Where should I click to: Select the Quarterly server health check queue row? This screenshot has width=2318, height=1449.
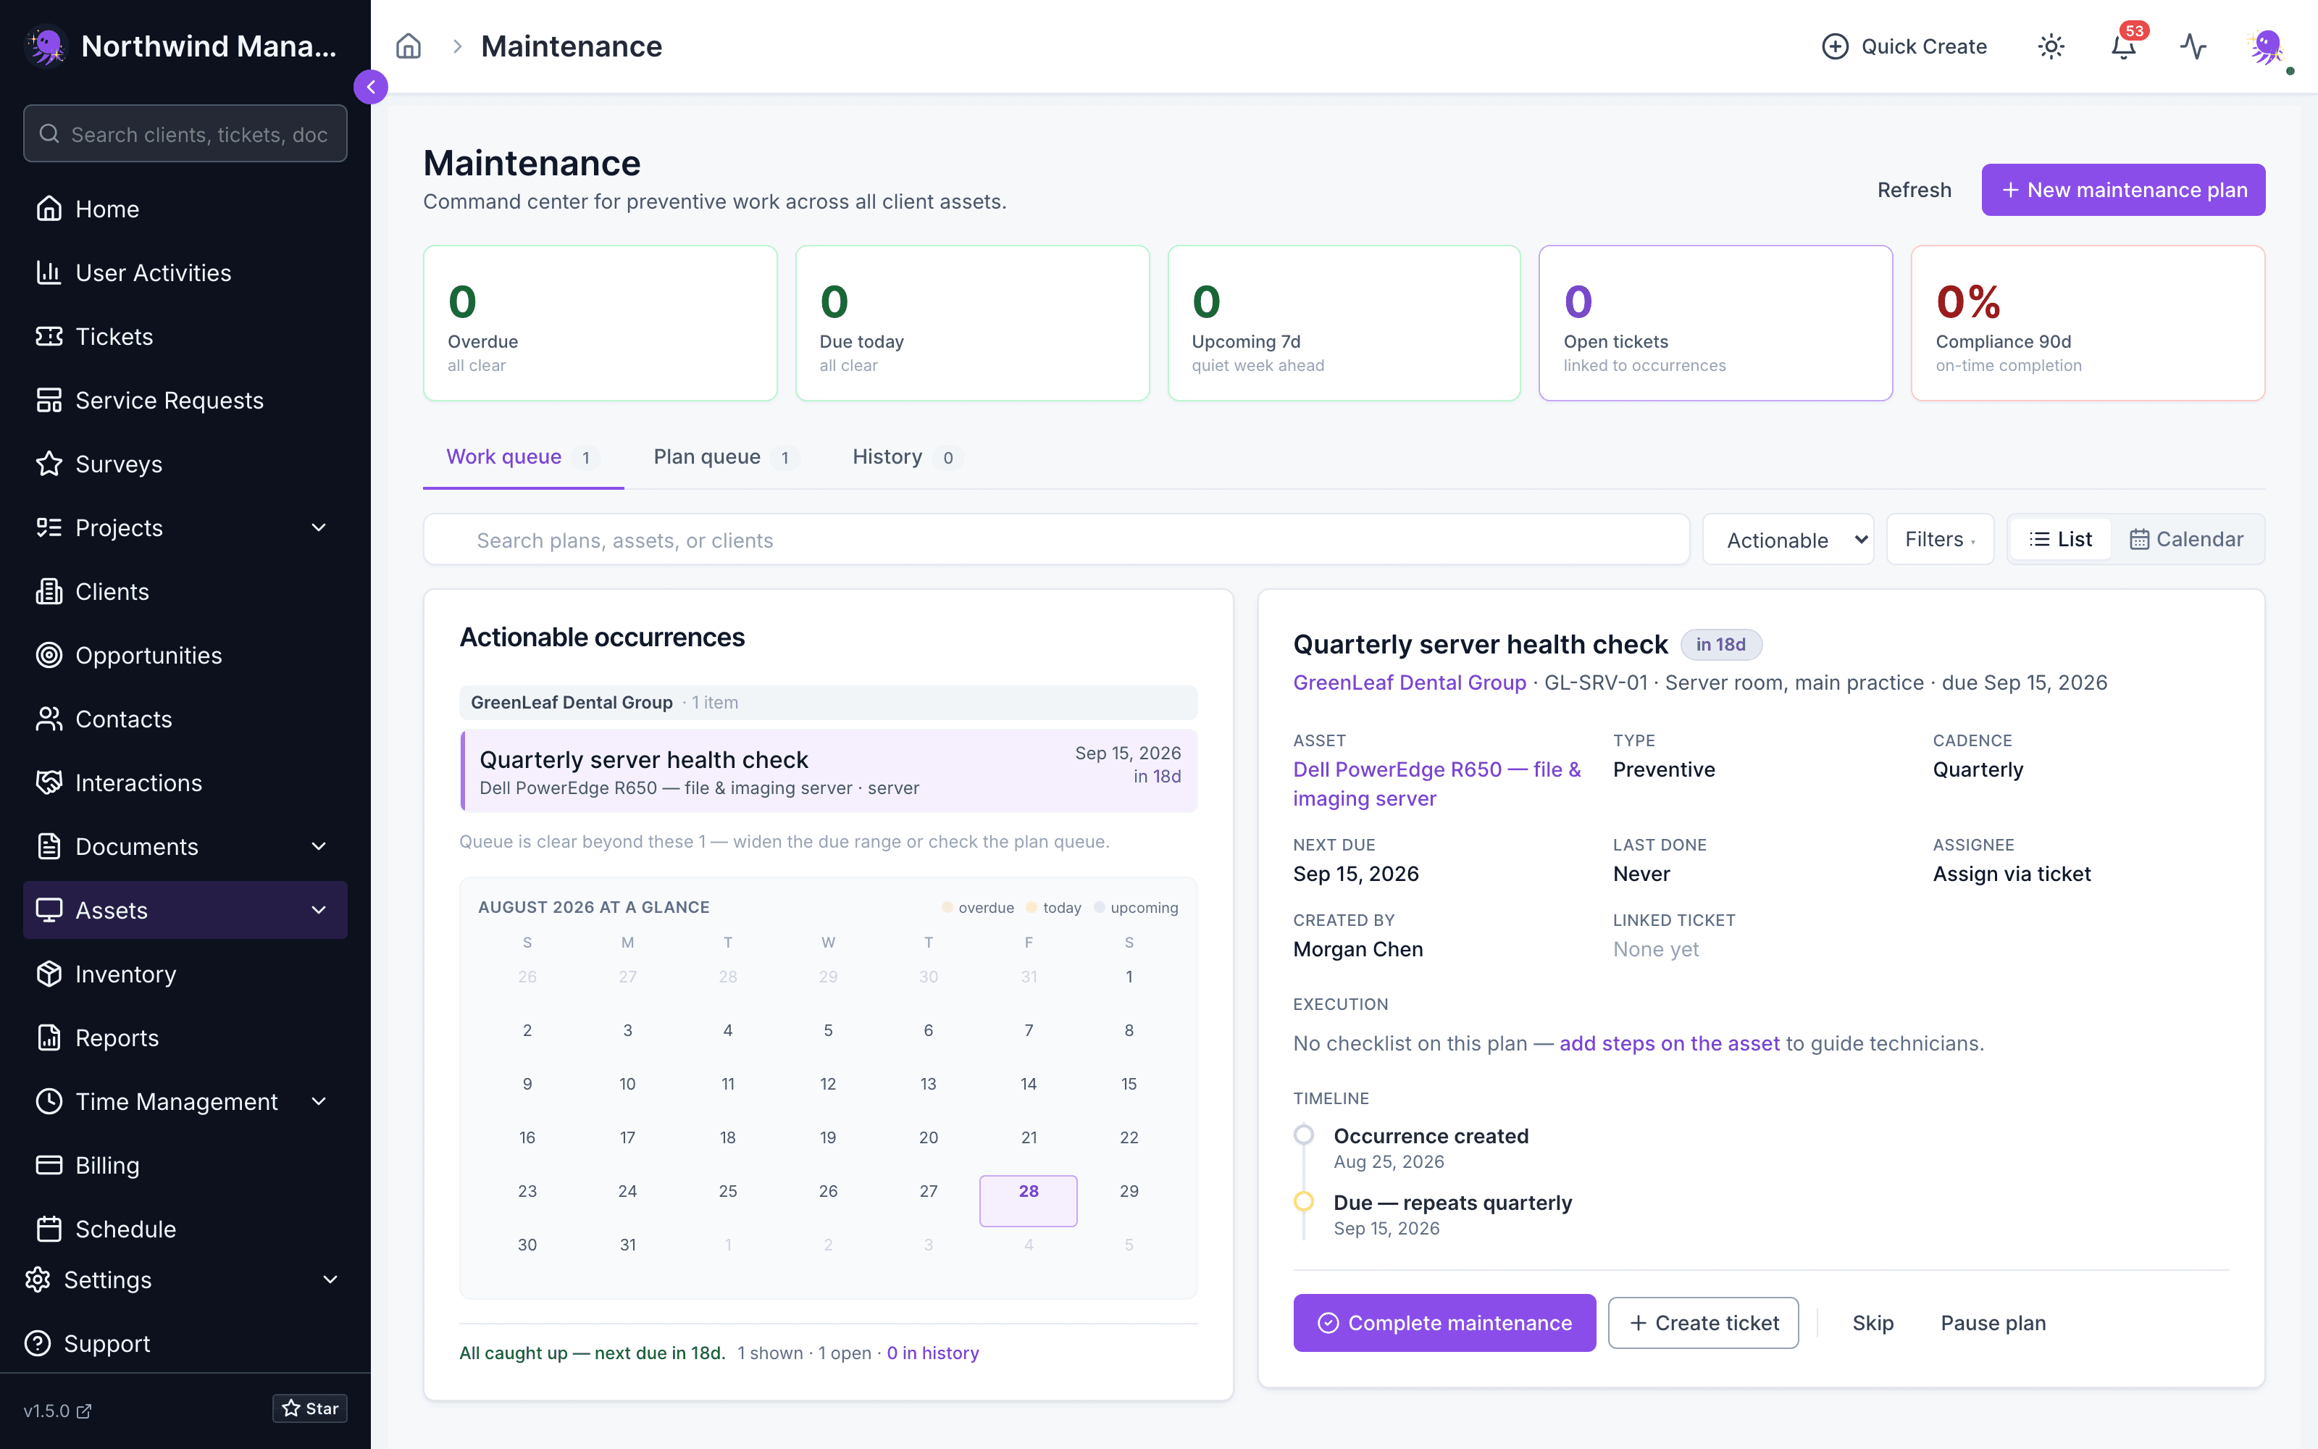point(829,772)
